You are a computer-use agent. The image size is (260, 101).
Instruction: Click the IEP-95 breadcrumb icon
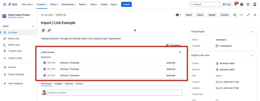(58, 15)
